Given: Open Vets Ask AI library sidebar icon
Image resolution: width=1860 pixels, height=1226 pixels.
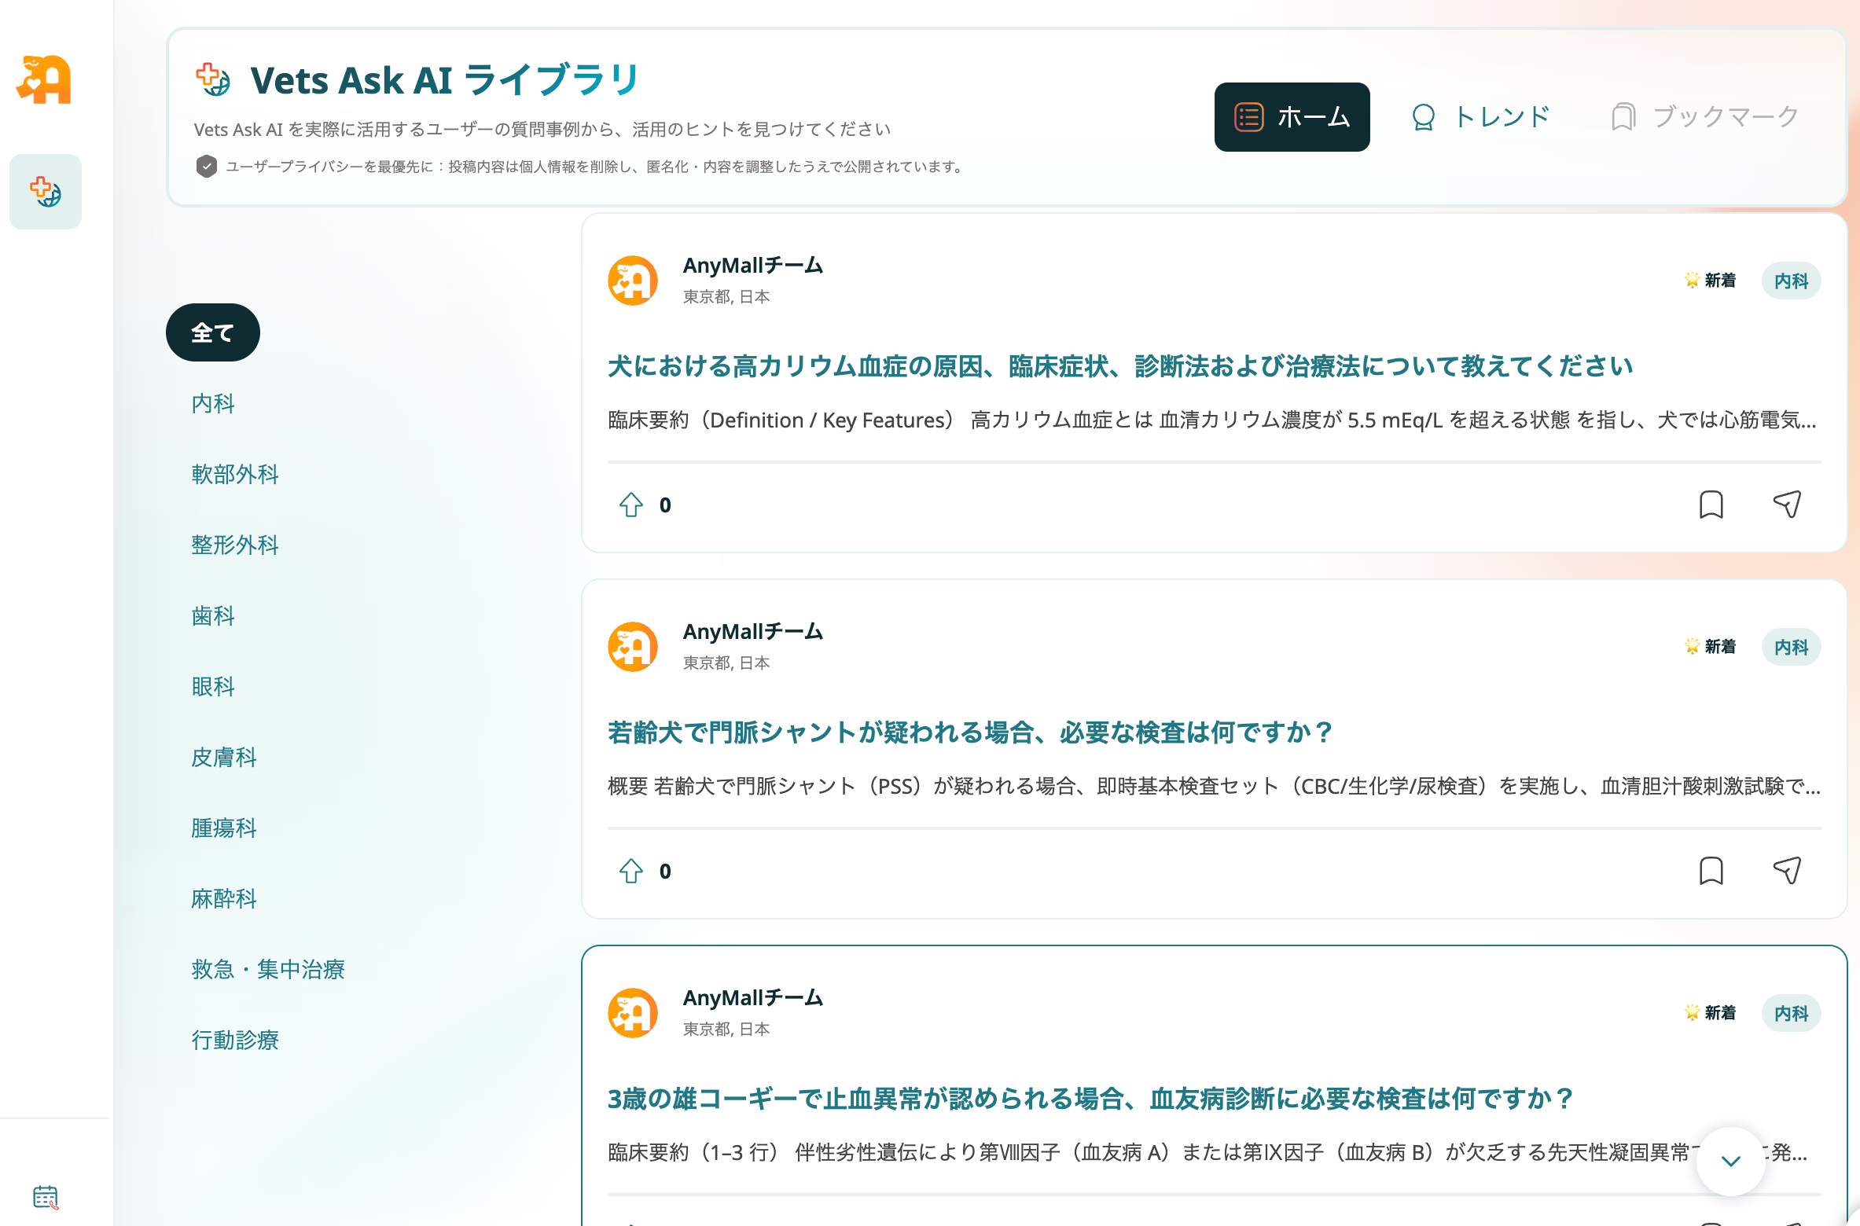Looking at the screenshot, I should (46, 192).
